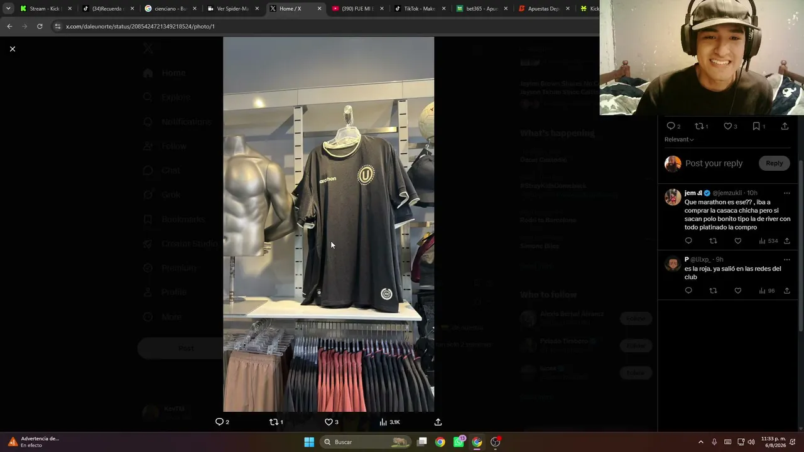Viewport: 804px width, 452px height.
Task: Go back to the previous page
Action: (9, 26)
